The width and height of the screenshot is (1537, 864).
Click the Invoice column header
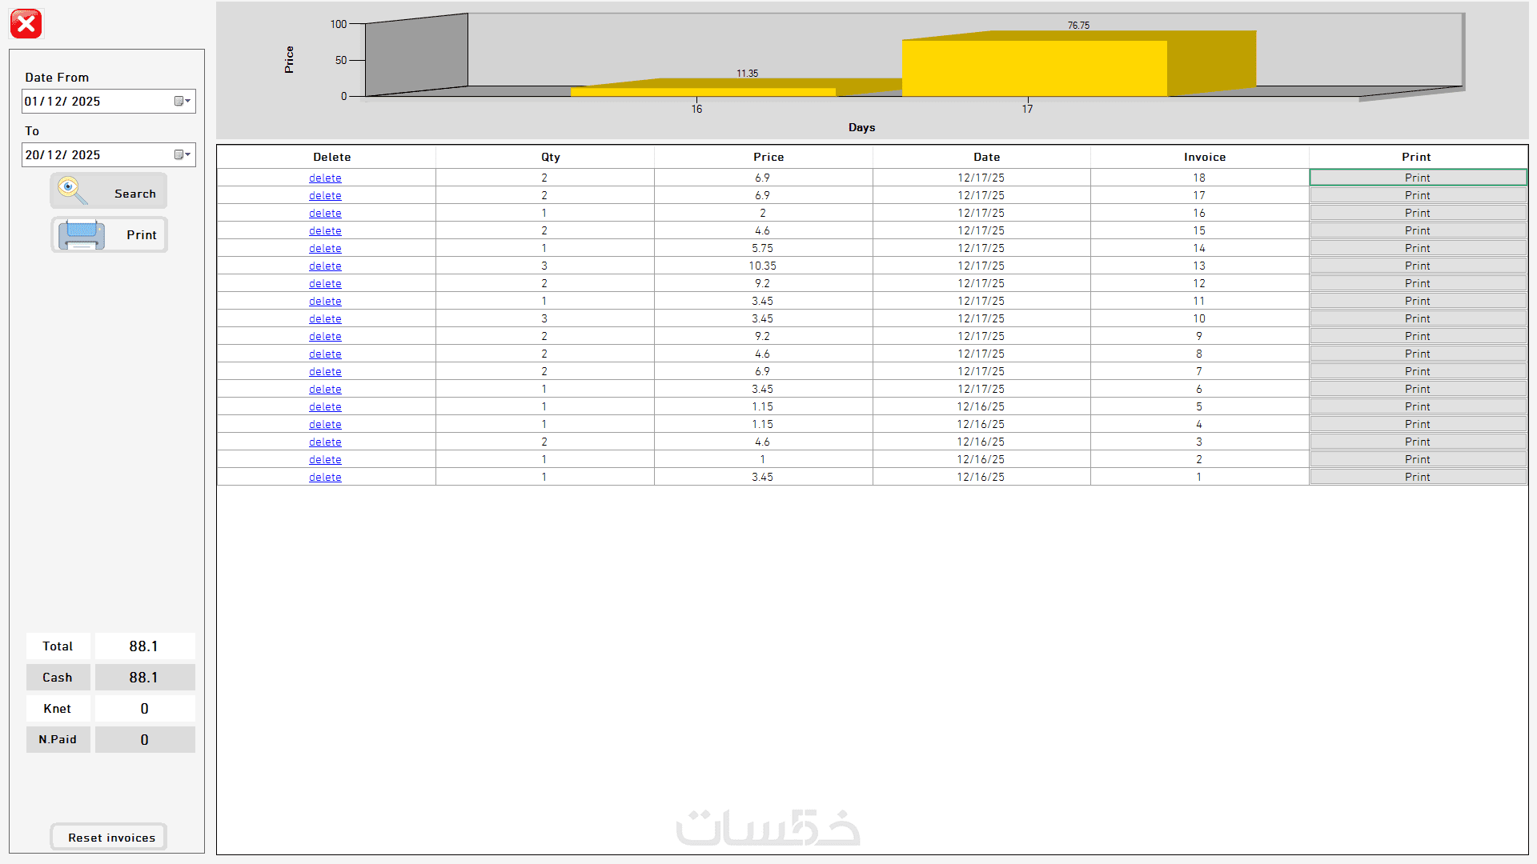pyautogui.click(x=1204, y=157)
